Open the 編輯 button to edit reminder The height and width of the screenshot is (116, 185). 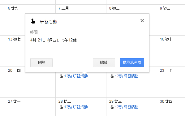[x=104, y=62]
